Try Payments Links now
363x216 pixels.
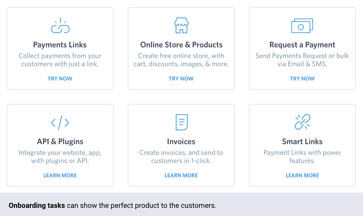pos(60,78)
